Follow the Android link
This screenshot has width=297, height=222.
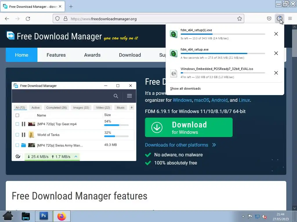219,100
